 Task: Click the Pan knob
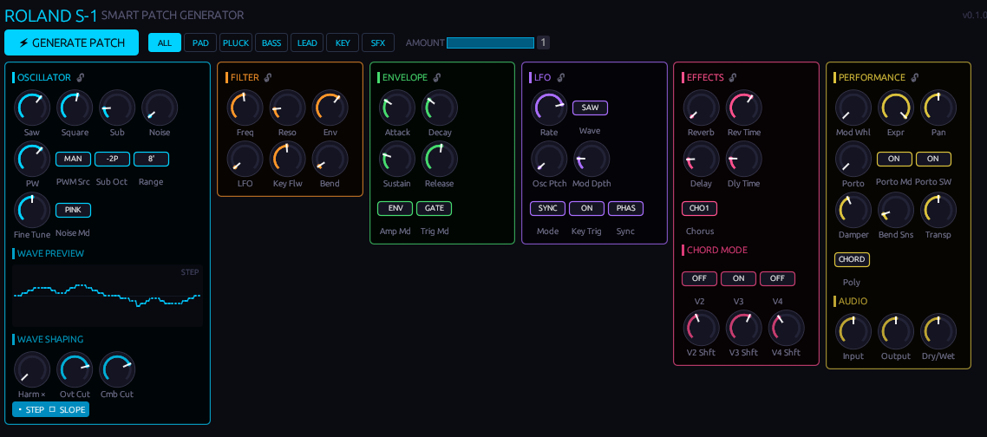point(938,108)
